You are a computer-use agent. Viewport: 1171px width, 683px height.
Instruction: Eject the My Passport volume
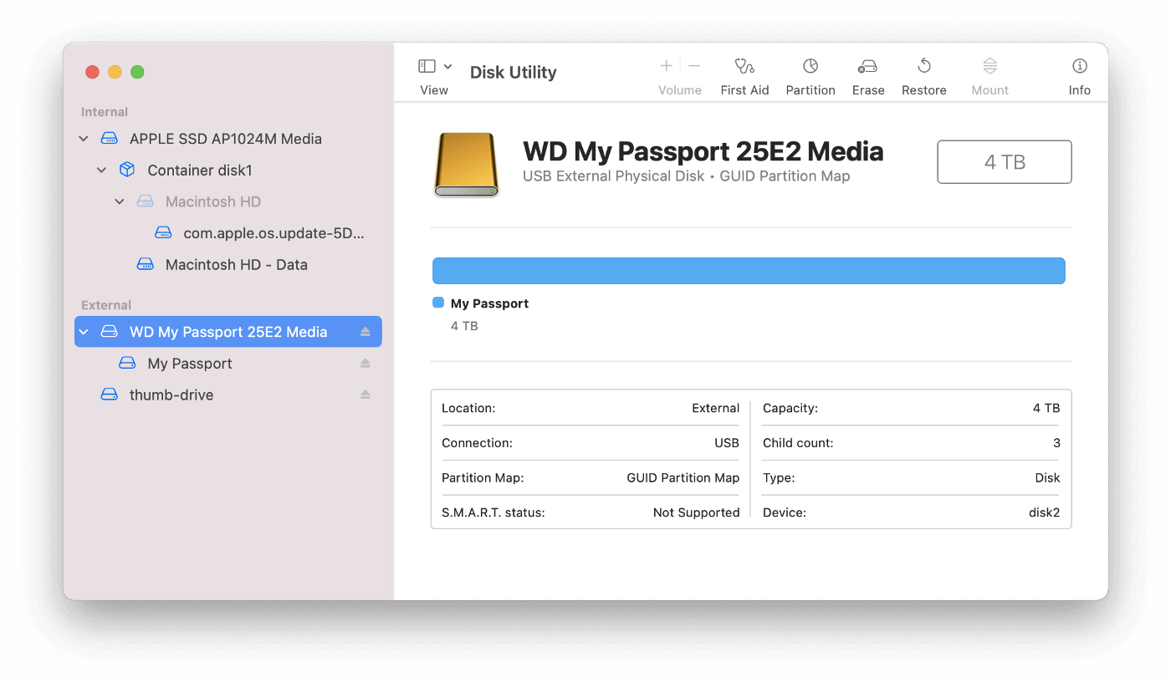[366, 363]
